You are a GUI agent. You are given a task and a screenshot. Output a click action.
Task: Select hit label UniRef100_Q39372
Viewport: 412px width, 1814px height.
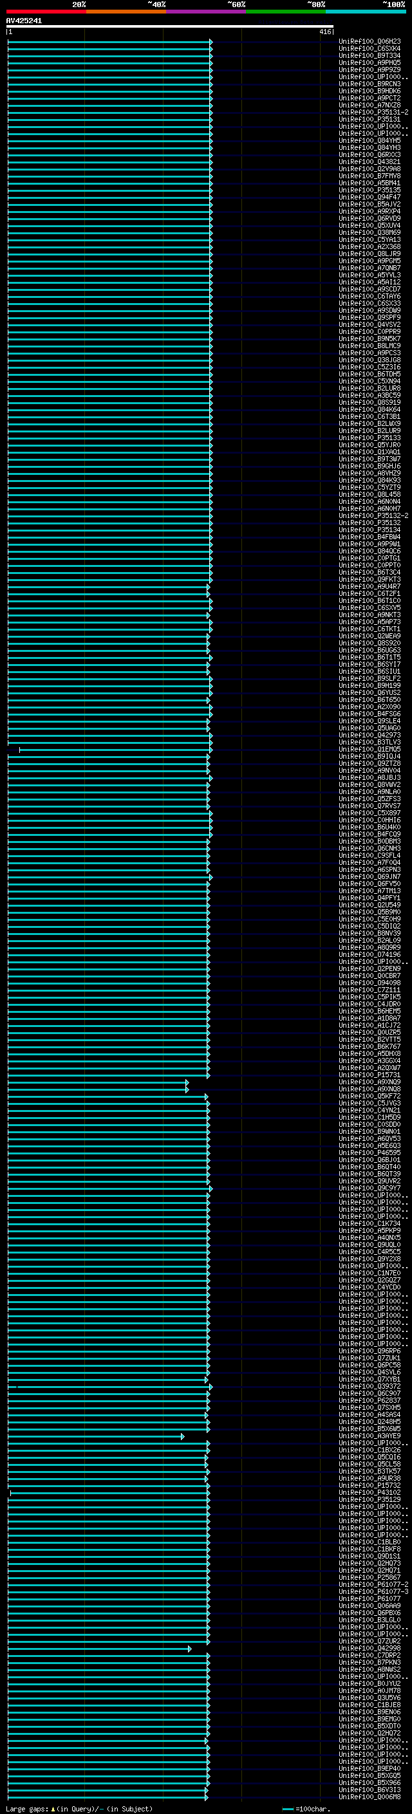pos(370,1387)
